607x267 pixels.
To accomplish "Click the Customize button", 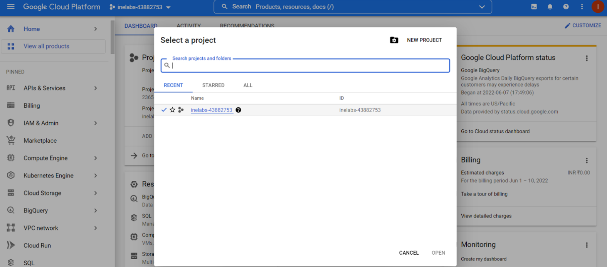I will (x=583, y=25).
